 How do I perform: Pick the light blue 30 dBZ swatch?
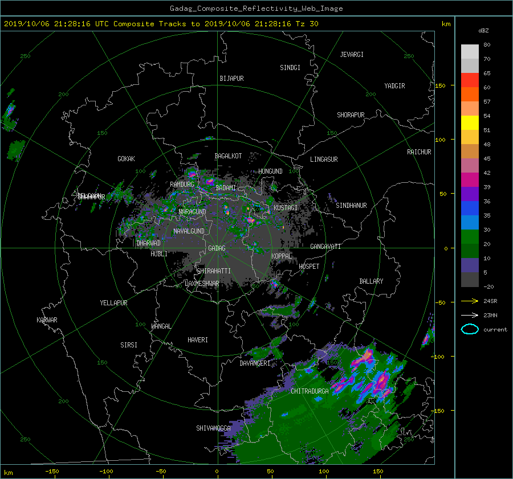pos(470,222)
